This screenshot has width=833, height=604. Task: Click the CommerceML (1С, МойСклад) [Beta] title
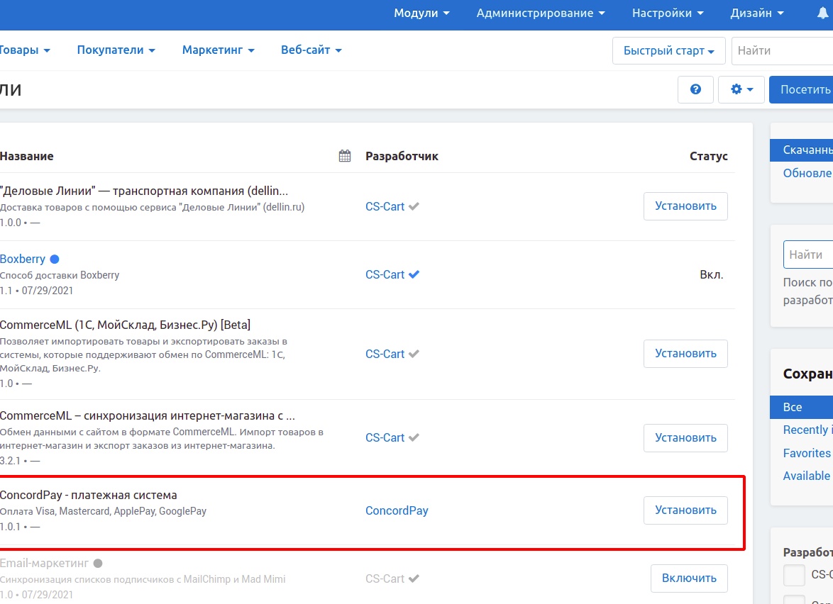pyautogui.click(x=126, y=324)
